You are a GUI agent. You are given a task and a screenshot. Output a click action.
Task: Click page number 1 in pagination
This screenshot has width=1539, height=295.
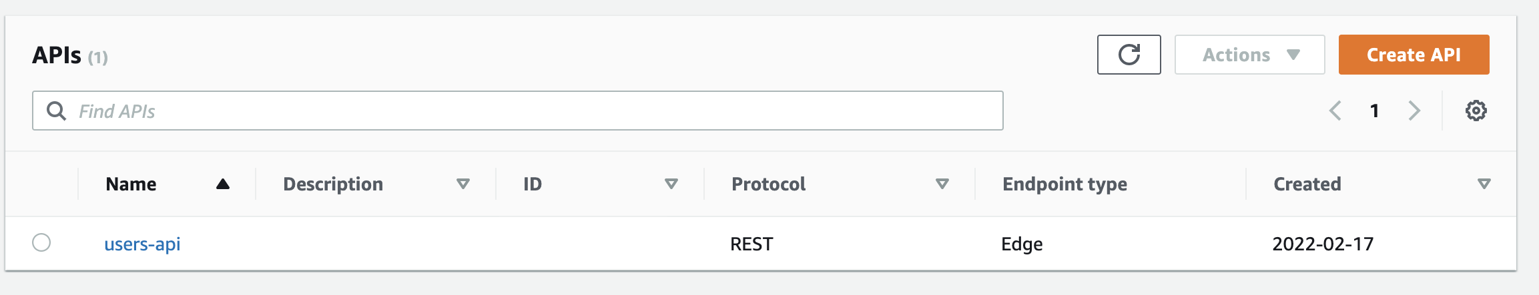1374,111
